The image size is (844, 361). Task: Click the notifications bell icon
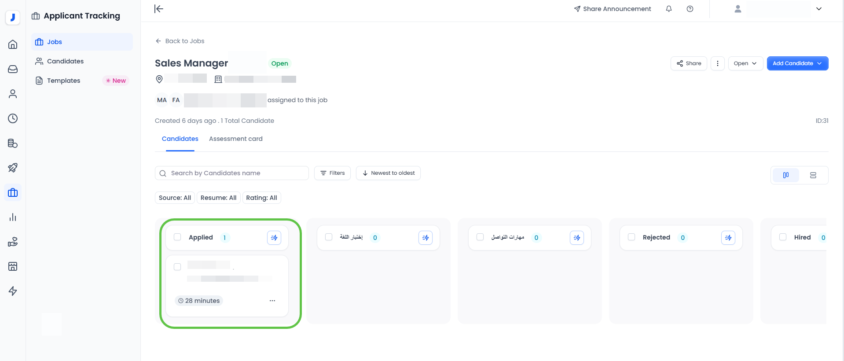(668, 9)
